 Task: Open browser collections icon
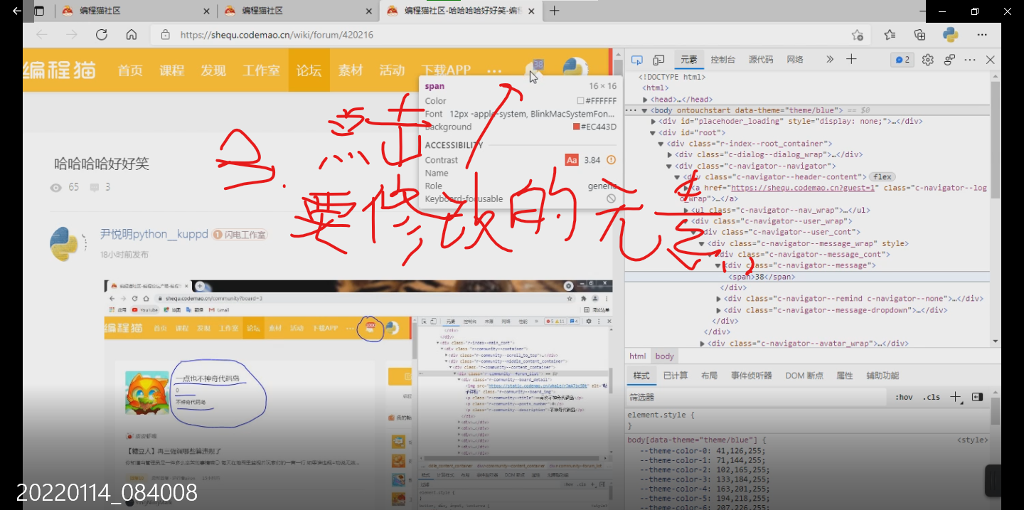point(920,34)
